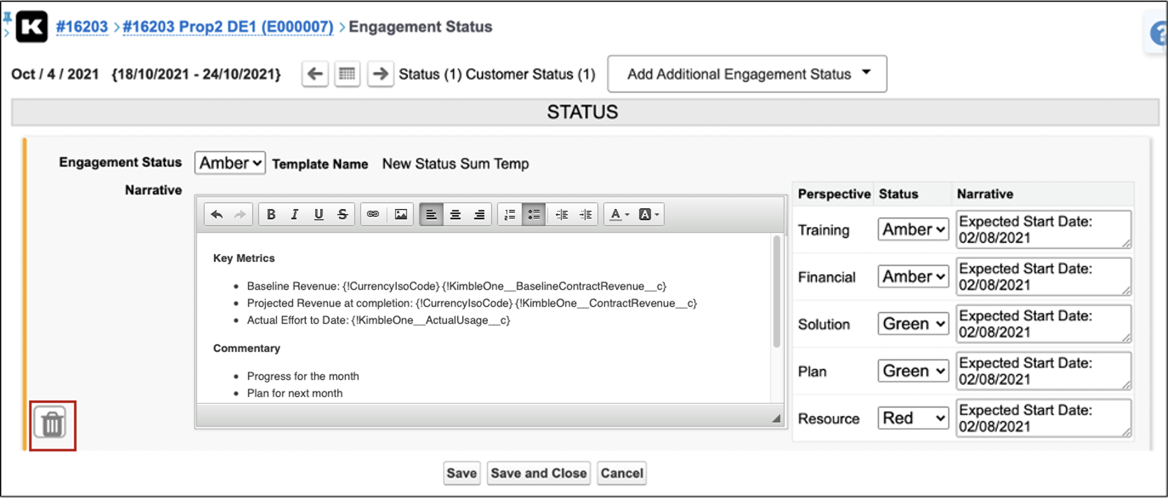The height and width of the screenshot is (498, 1168).
Task: Toggle bold formatting in the editor
Action: [271, 214]
